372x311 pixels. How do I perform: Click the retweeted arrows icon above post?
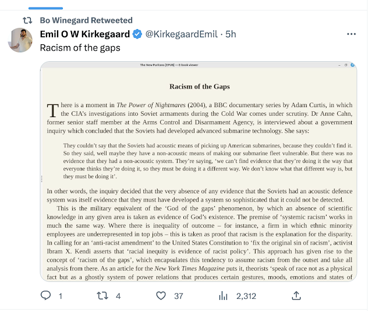point(27,20)
